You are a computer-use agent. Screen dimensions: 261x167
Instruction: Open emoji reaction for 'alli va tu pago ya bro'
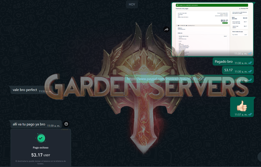click(66, 124)
